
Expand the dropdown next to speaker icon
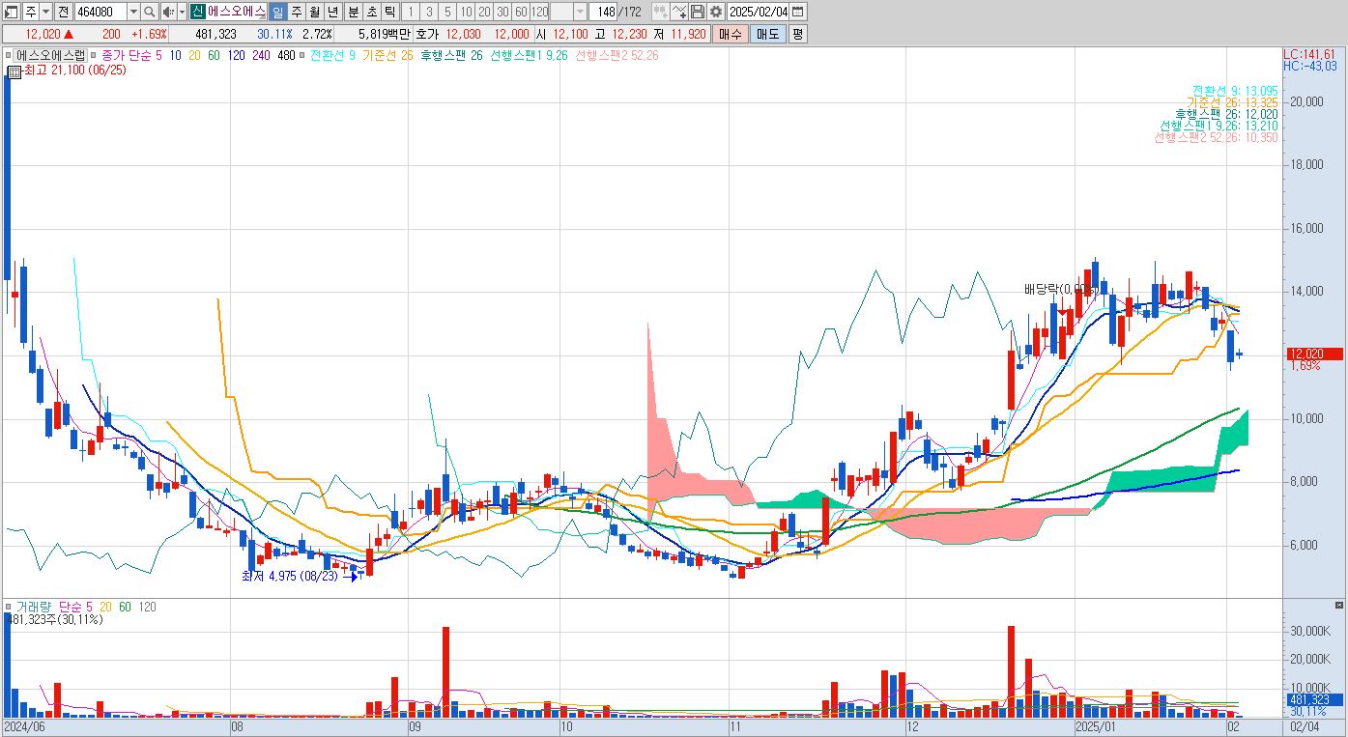[182, 12]
